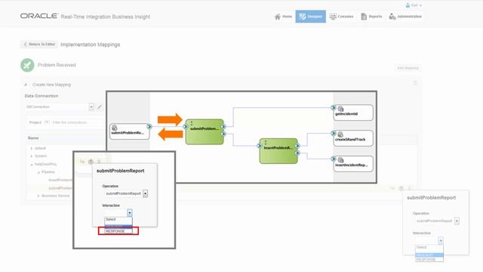This screenshot has width=483, height=272.
Task: Click the pencil edit icon beside Data Connection
Action: coord(100,107)
